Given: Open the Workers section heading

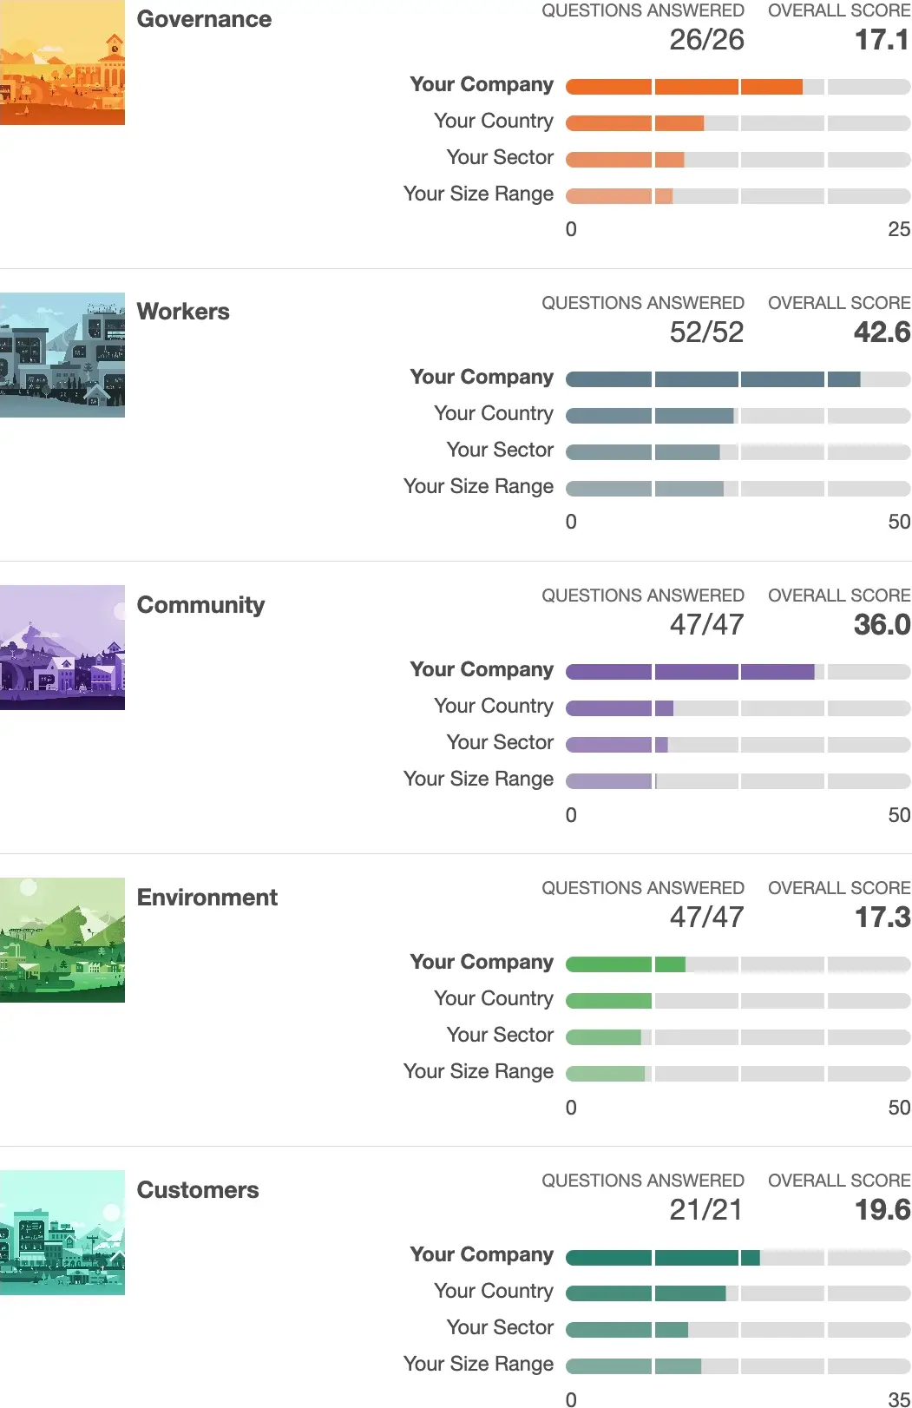Looking at the screenshot, I should click(x=183, y=312).
